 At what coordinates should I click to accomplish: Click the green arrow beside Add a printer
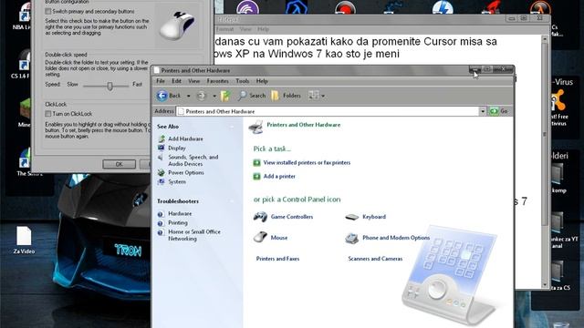tap(256, 176)
